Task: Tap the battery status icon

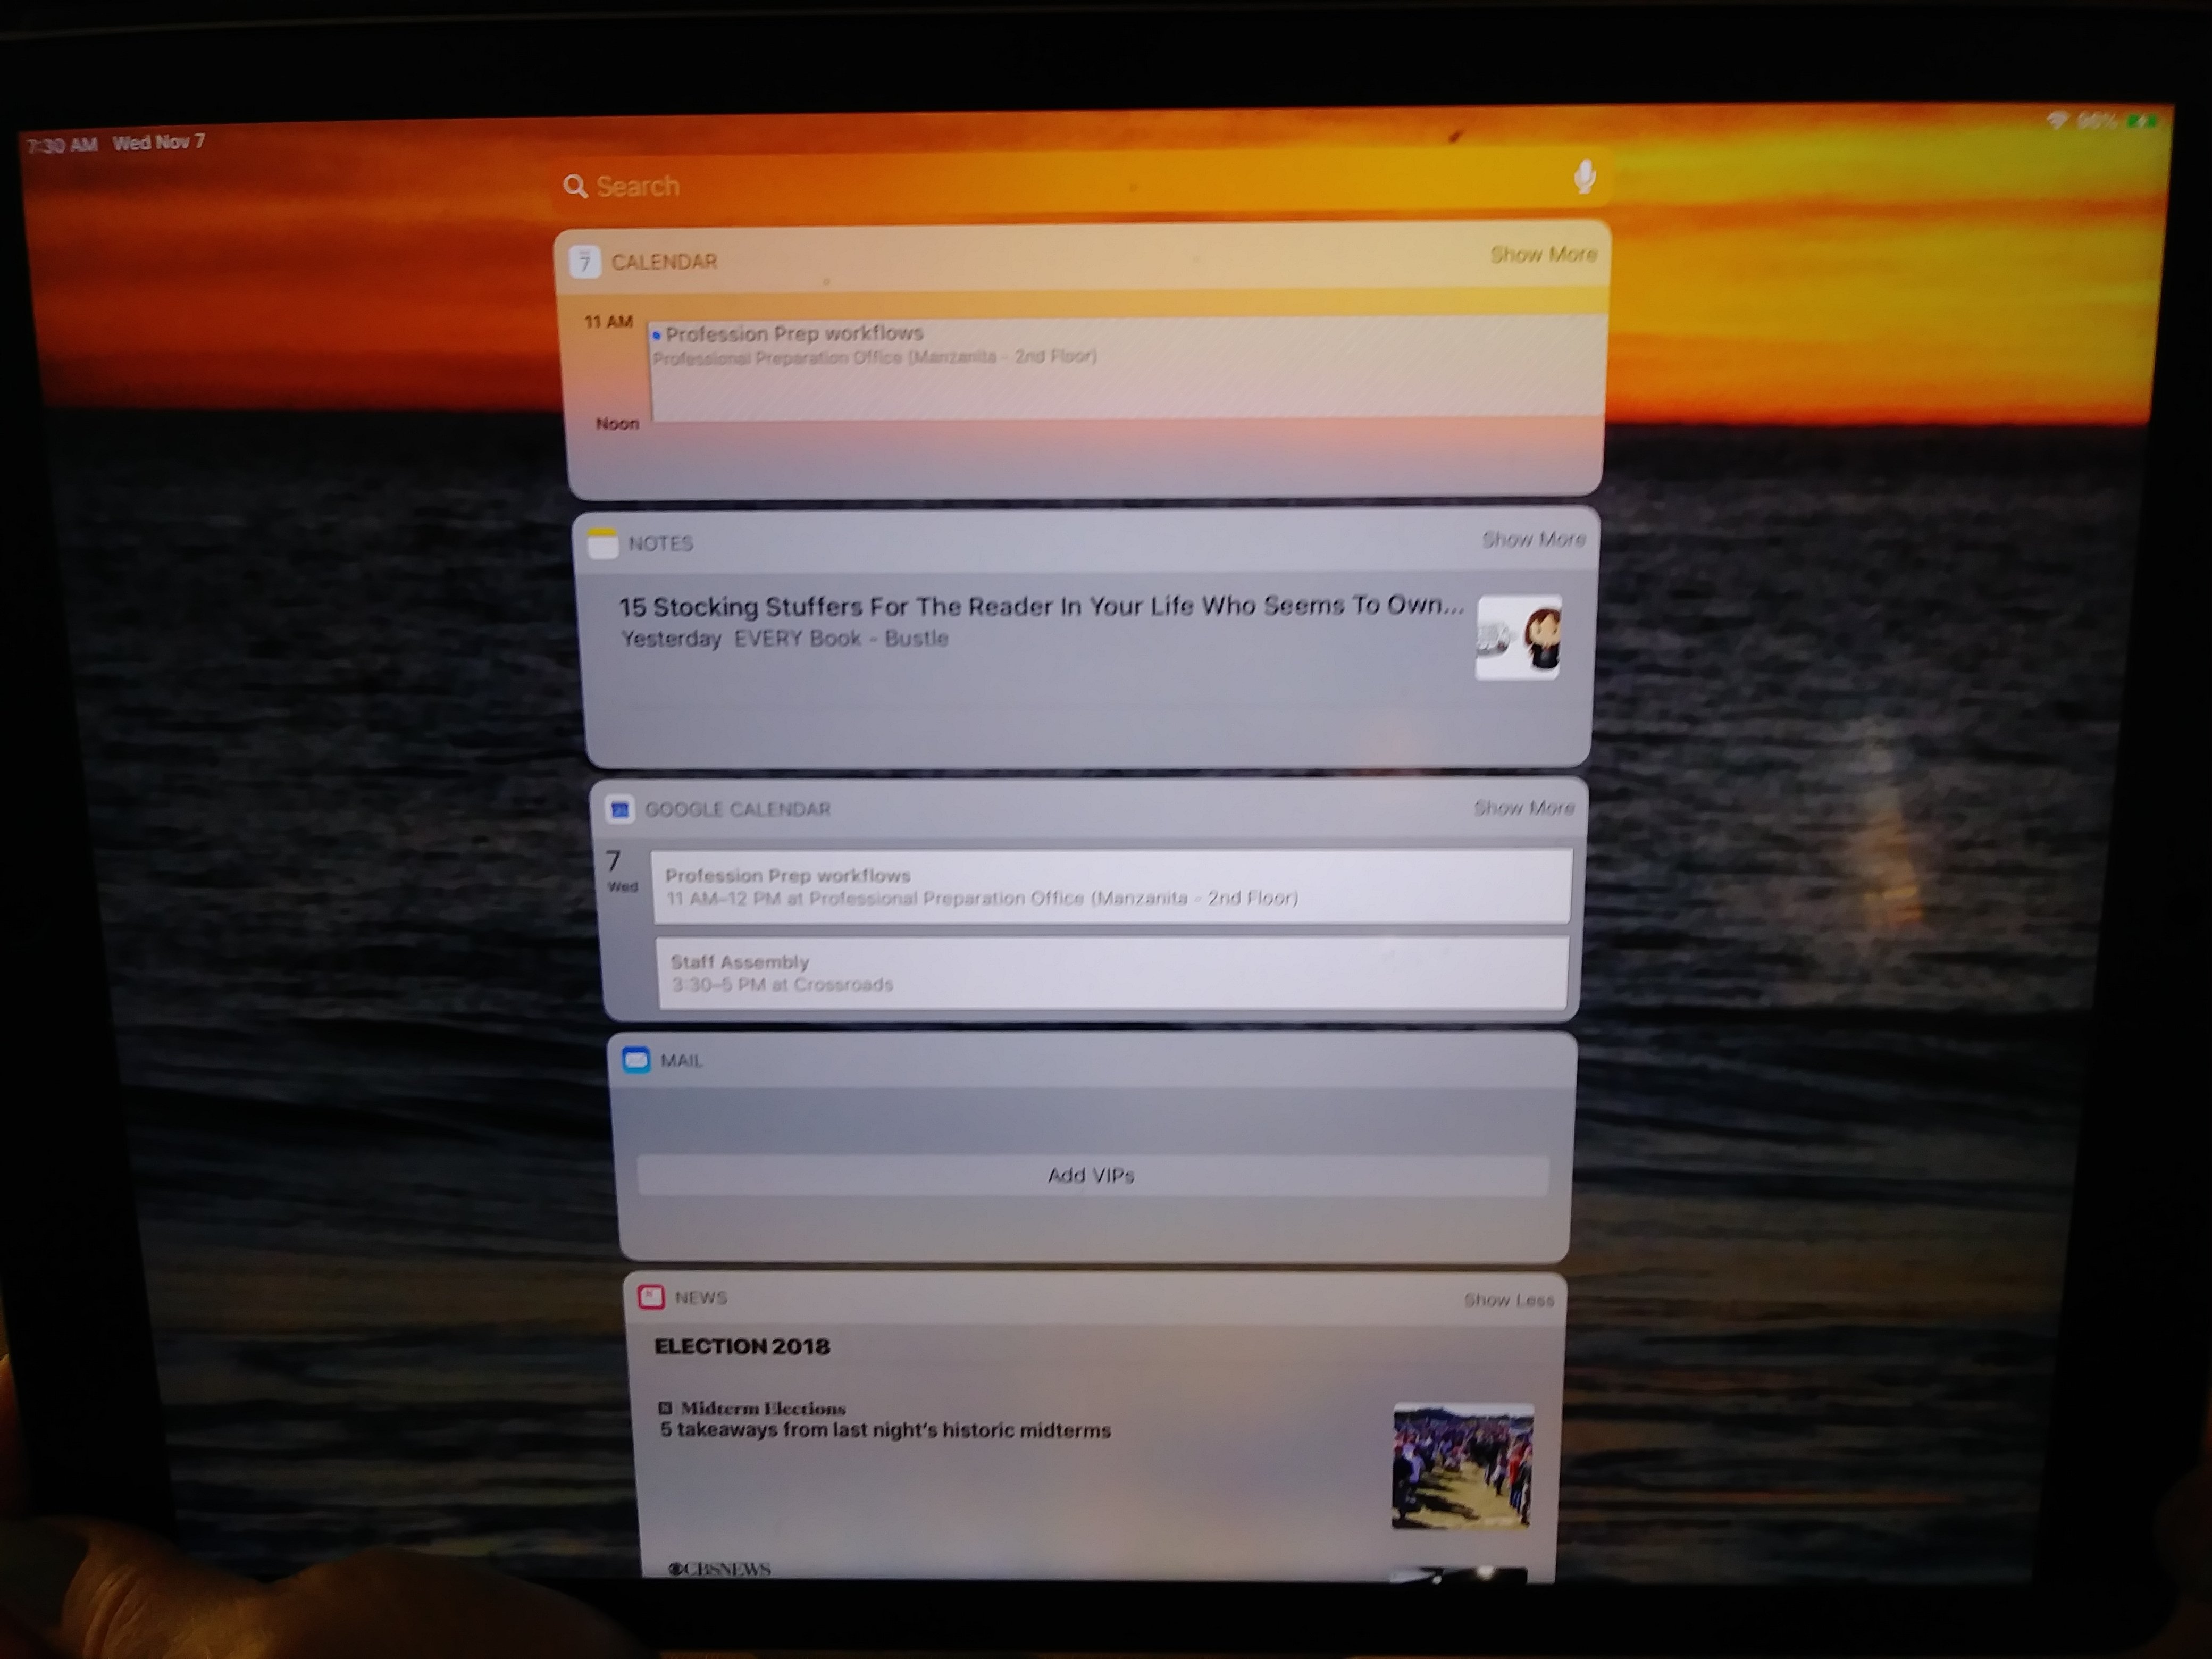Action: [x=2141, y=121]
